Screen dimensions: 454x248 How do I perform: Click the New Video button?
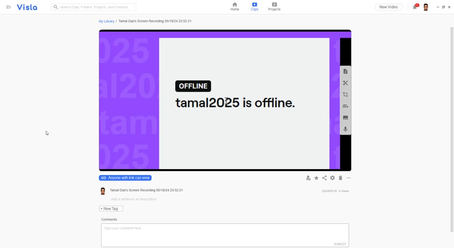click(x=388, y=7)
